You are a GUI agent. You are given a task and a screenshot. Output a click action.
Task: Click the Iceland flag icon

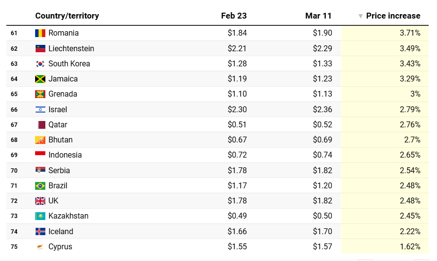40,232
